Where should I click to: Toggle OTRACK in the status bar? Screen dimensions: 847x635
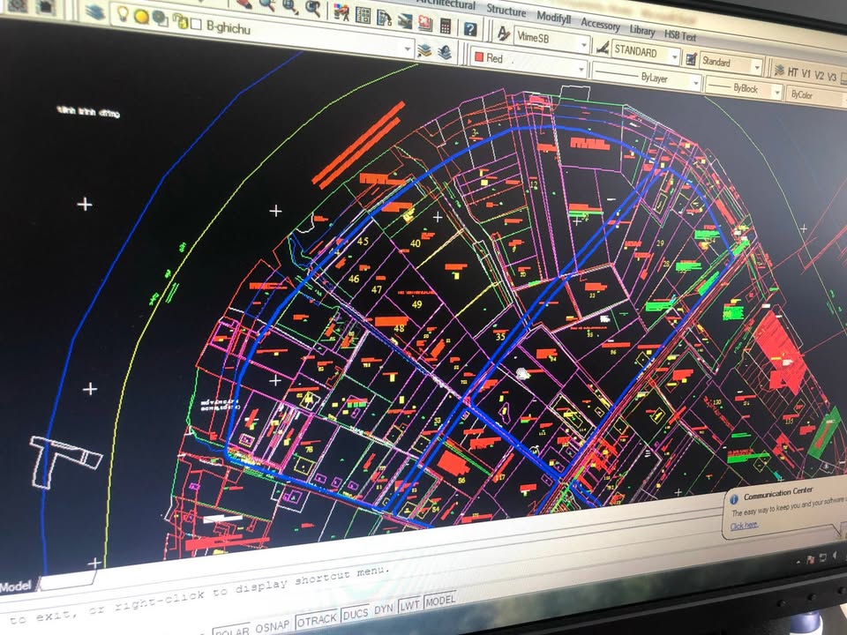(x=316, y=619)
